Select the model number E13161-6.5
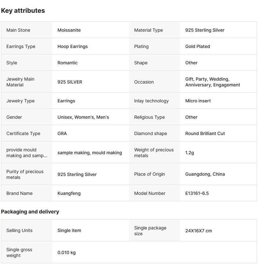The height and width of the screenshot is (264, 258). (x=197, y=193)
